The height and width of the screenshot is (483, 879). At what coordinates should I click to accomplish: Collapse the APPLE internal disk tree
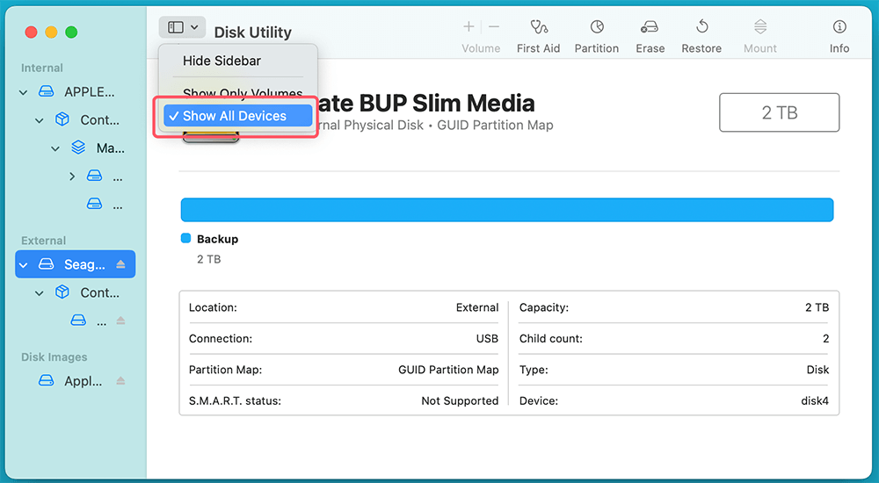click(x=24, y=92)
